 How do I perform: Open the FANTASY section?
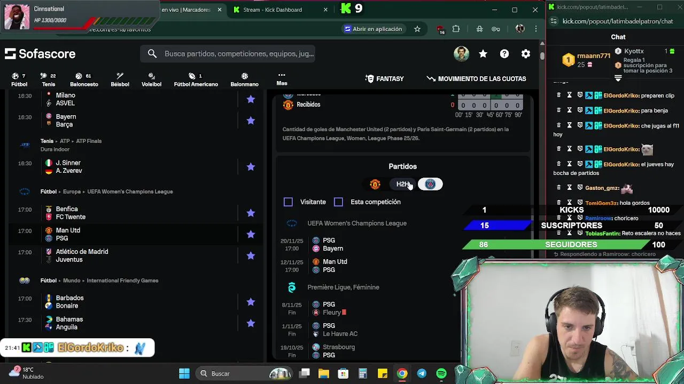click(x=384, y=79)
